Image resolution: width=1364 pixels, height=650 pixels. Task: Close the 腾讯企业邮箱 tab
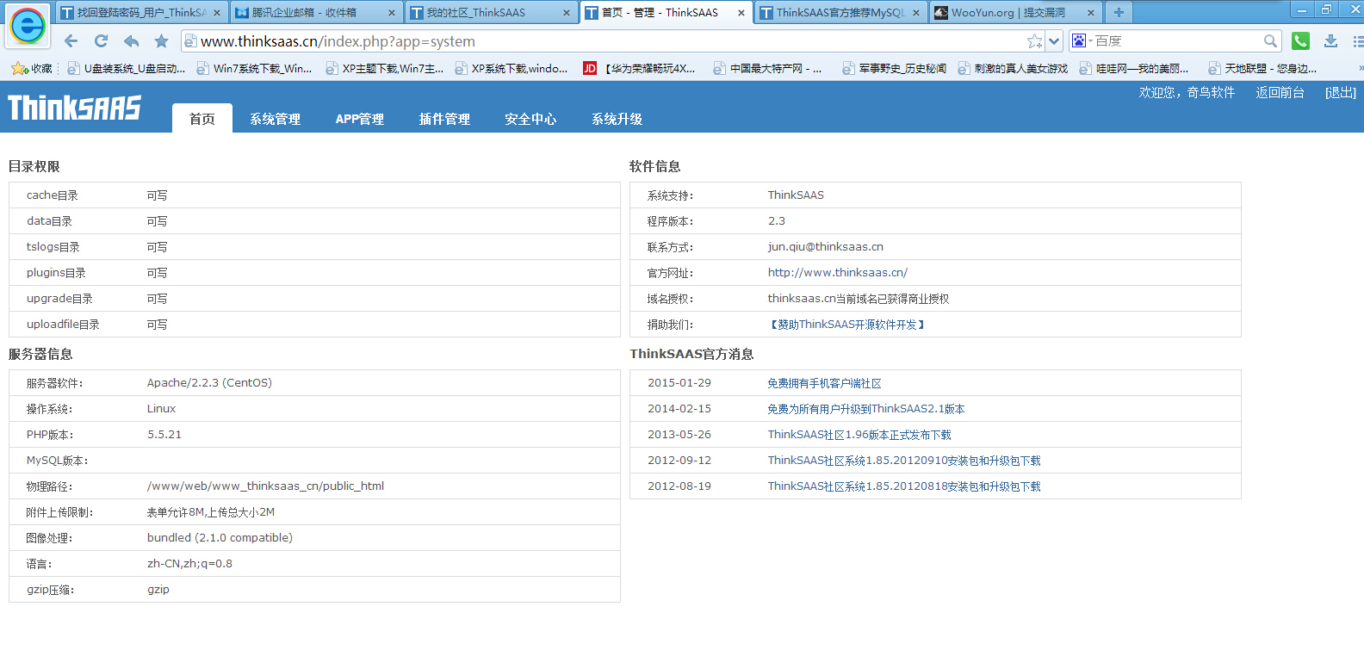coord(392,13)
